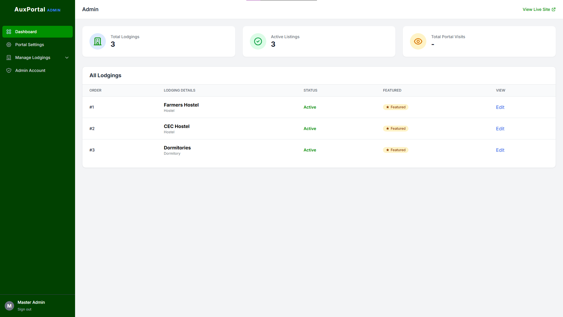Click the Active status of Dormitories
Viewport: 563px width, 317px height.
[310, 150]
